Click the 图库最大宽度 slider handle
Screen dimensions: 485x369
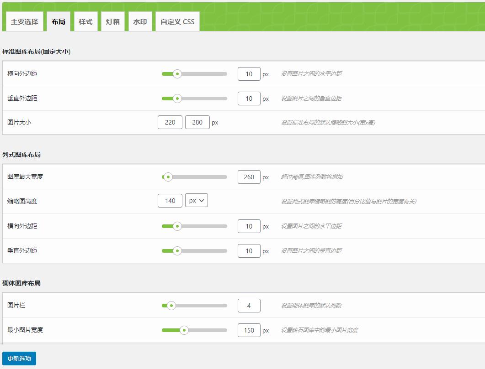[168, 177]
